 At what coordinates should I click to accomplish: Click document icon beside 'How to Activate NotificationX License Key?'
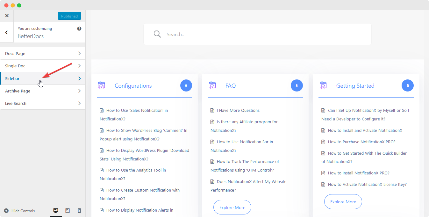pos(323,184)
